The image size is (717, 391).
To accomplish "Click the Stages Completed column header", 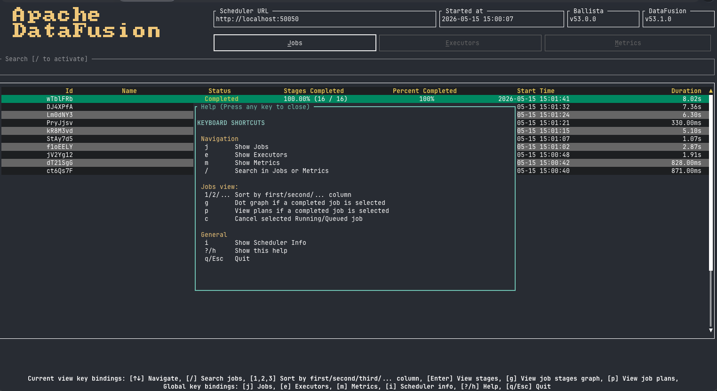I will (x=314, y=91).
